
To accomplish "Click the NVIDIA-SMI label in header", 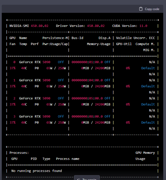I will point(19,26).
